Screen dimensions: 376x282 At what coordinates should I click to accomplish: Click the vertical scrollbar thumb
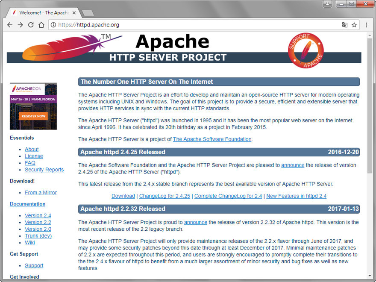370,106
